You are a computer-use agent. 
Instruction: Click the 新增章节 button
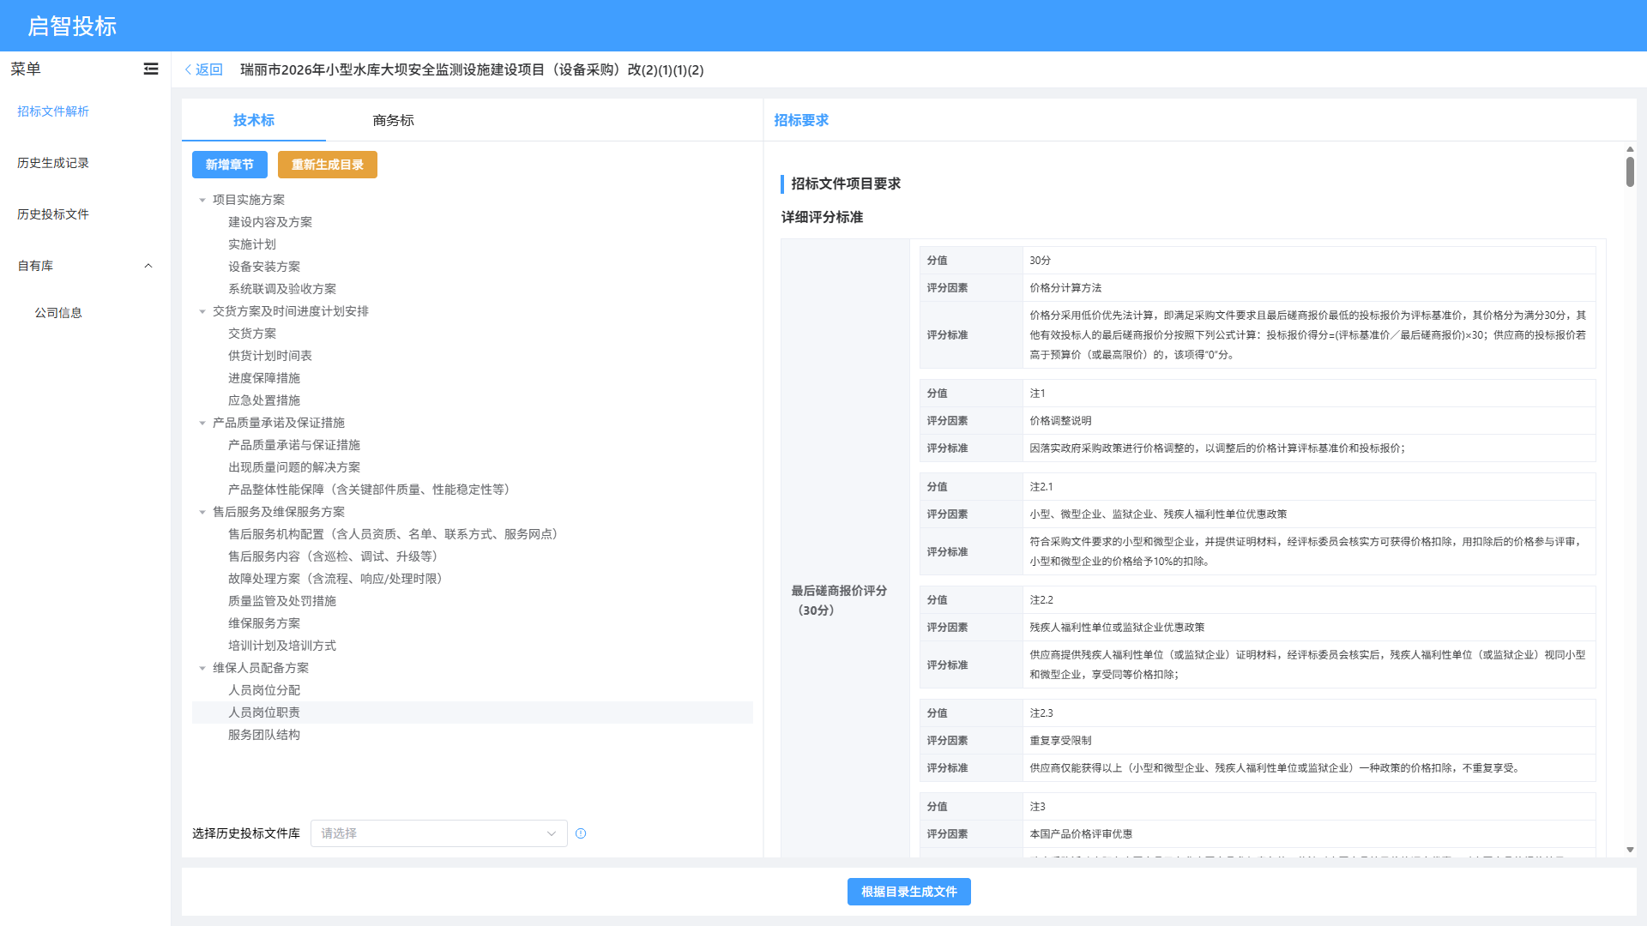(229, 165)
